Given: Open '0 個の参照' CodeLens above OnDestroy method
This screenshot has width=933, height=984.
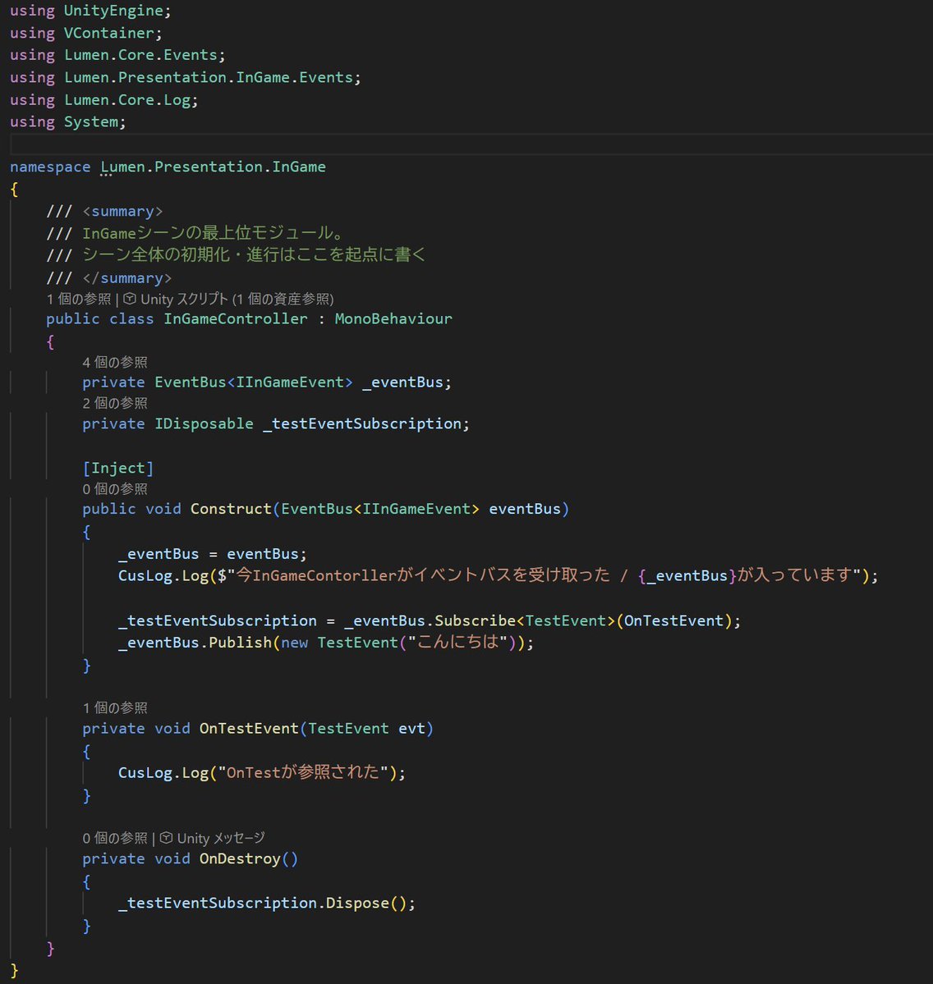Looking at the screenshot, I should (115, 838).
